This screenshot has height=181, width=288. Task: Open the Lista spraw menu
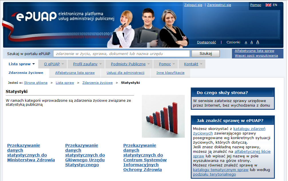click(20, 64)
